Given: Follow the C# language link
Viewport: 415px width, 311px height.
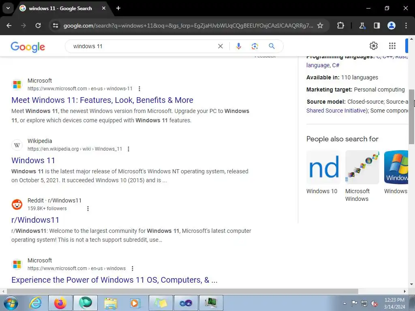Looking at the screenshot, I should click(x=336, y=65).
